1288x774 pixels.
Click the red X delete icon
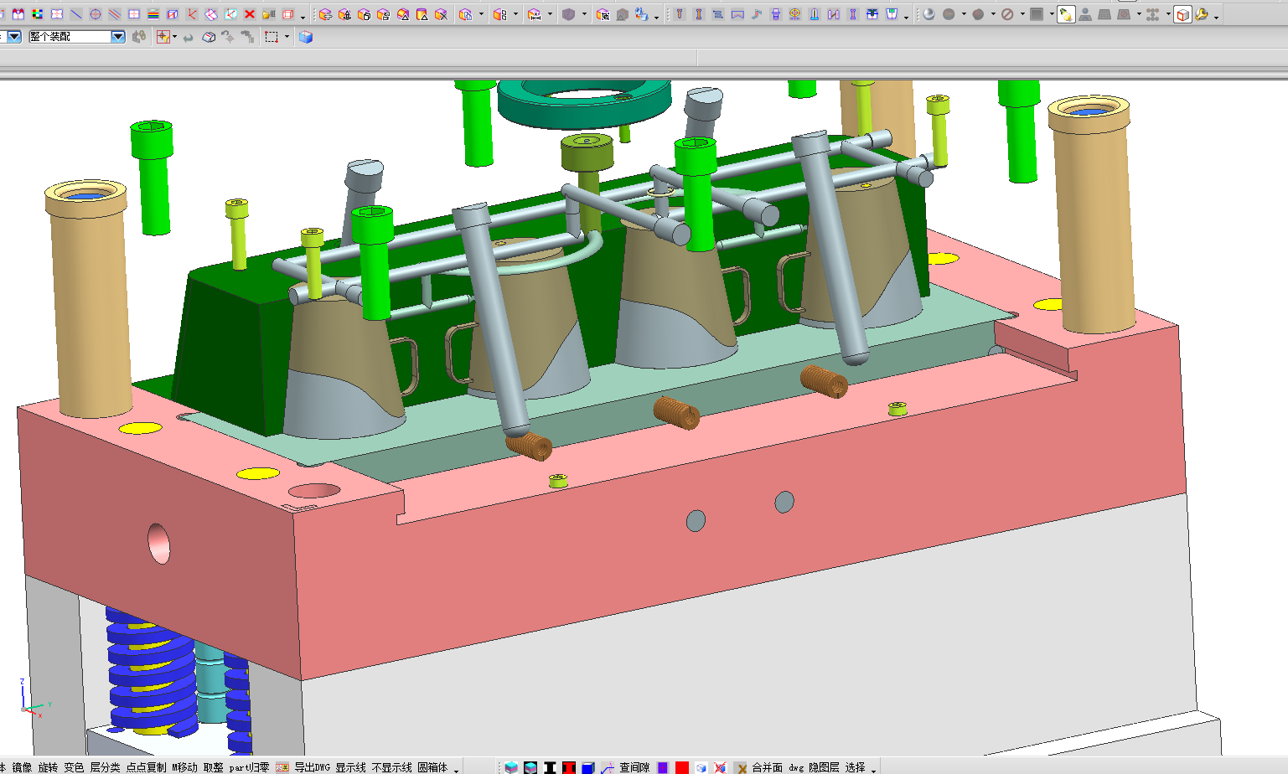click(249, 14)
